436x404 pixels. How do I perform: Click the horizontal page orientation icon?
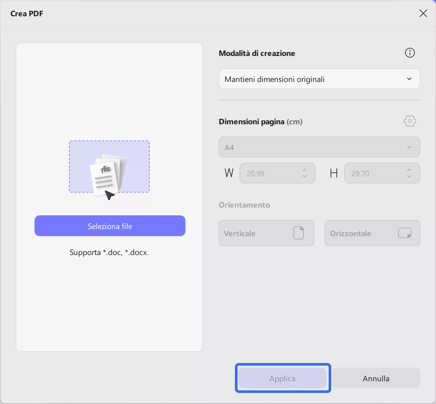coord(405,233)
